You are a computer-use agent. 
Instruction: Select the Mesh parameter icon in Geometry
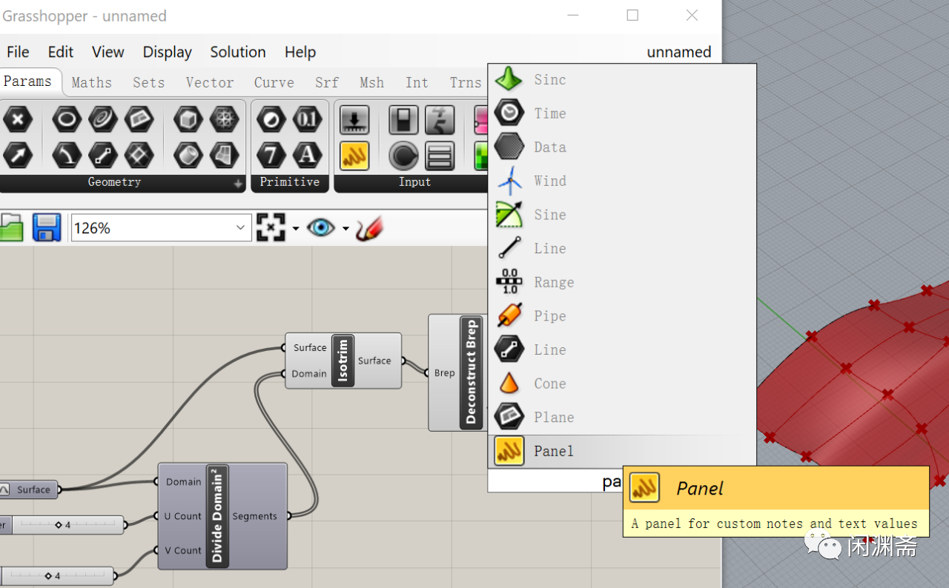(224, 119)
